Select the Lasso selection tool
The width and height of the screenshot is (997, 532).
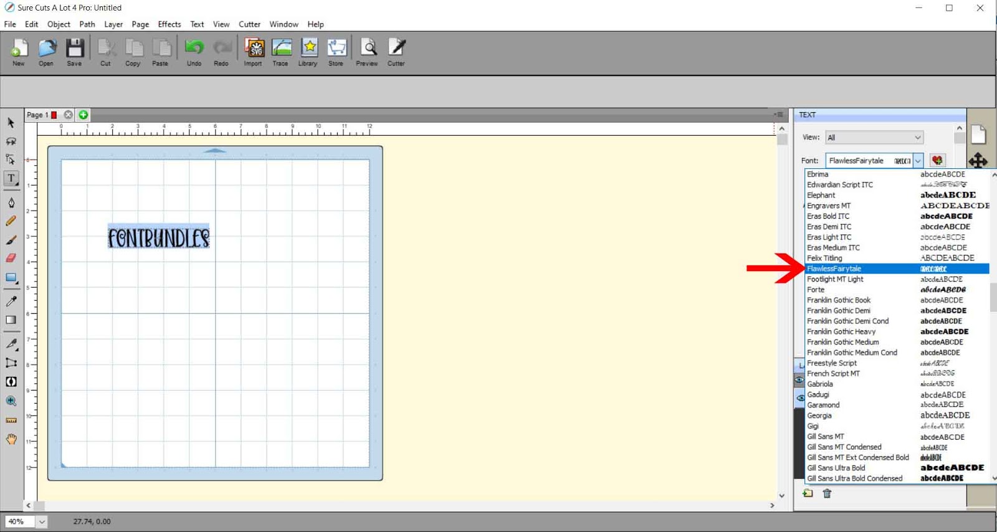click(x=11, y=141)
